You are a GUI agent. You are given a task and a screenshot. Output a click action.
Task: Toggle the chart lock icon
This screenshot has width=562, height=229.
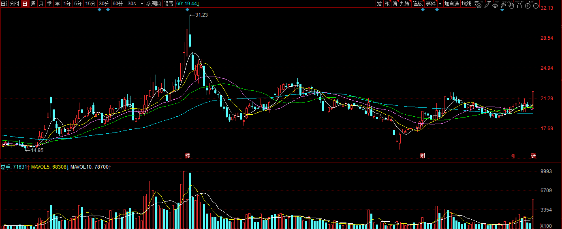click(x=519, y=6)
